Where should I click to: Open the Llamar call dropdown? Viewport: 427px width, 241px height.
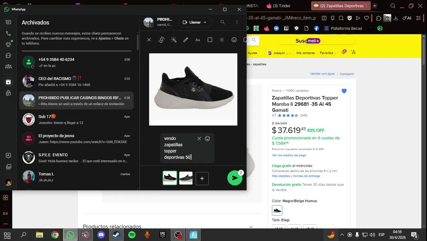click(x=195, y=22)
